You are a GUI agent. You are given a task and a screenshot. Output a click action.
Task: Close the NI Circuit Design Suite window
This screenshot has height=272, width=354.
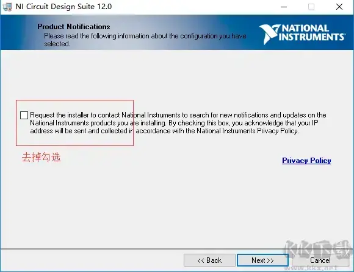point(339,7)
